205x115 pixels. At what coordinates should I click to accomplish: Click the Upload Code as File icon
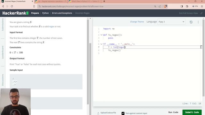click(x=98, y=113)
